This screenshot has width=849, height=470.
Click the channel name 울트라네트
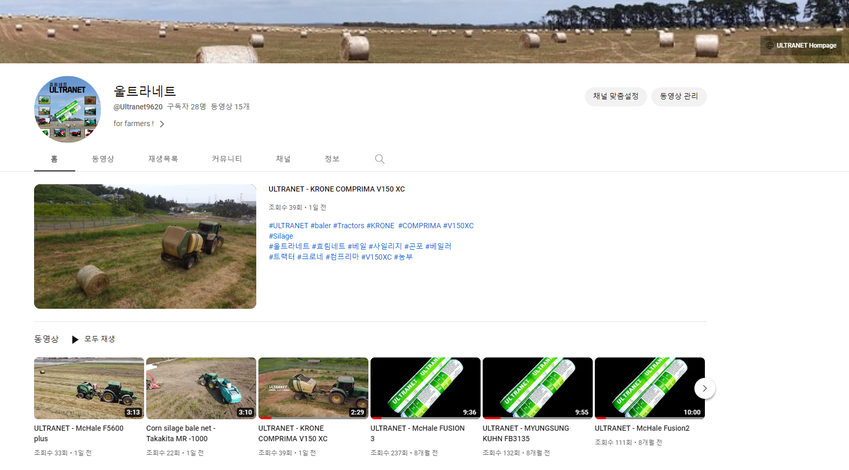pyautogui.click(x=145, y=91)
